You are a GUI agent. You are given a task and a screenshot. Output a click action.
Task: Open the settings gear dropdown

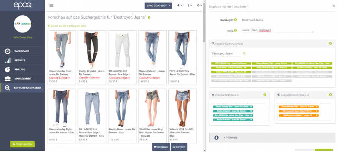pos(199,5)
